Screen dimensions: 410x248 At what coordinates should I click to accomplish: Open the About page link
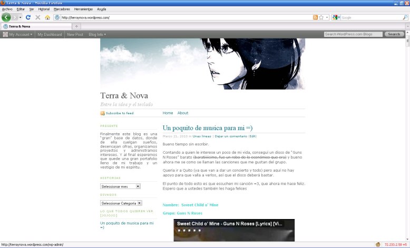click(x=182, y=113)
